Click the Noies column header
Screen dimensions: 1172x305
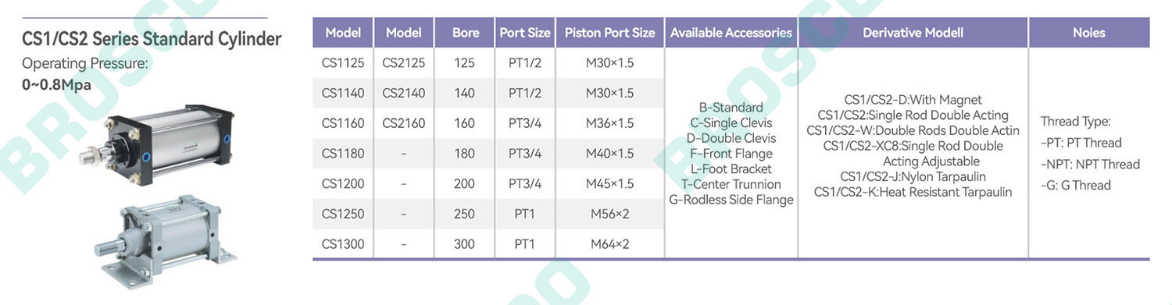coord(1089,33)
